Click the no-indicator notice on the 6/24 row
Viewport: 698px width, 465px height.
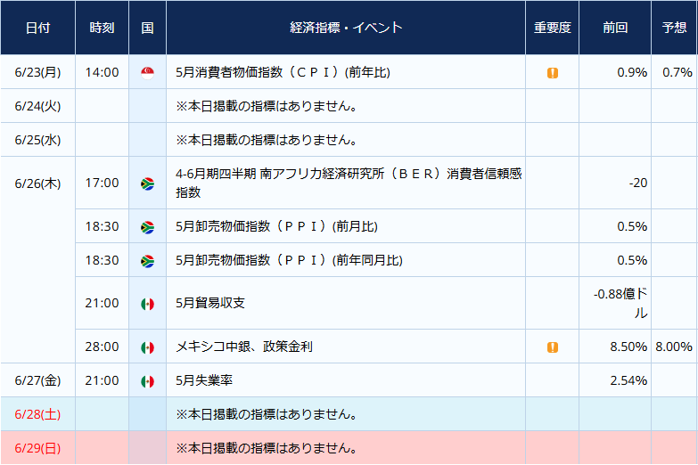(267, 106)
